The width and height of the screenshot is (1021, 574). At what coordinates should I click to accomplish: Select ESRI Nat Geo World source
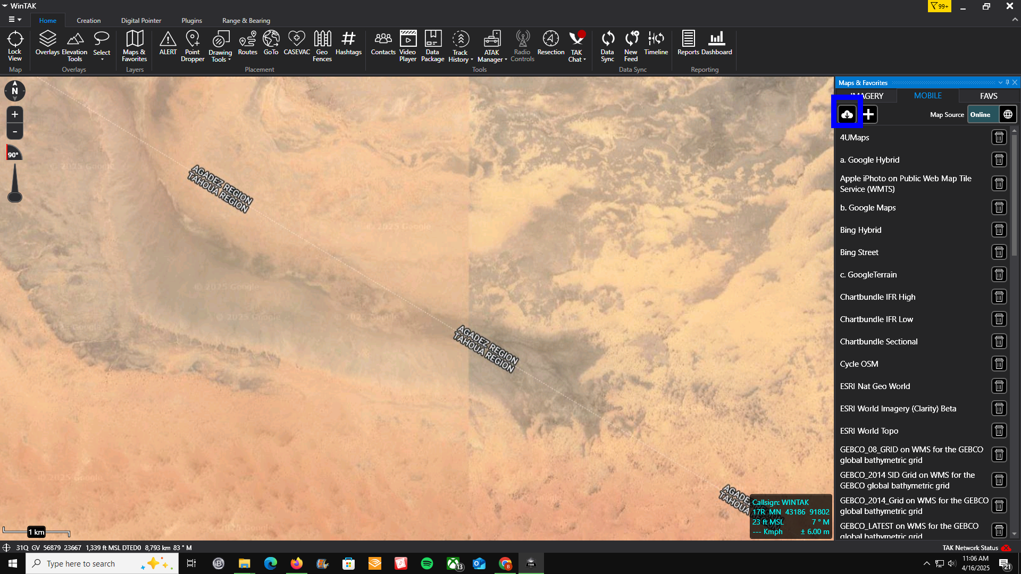(x=875, y=386)
